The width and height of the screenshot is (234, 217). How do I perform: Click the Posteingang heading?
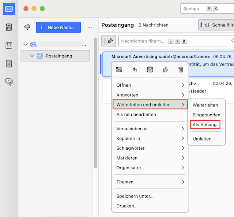pos(118,25)
